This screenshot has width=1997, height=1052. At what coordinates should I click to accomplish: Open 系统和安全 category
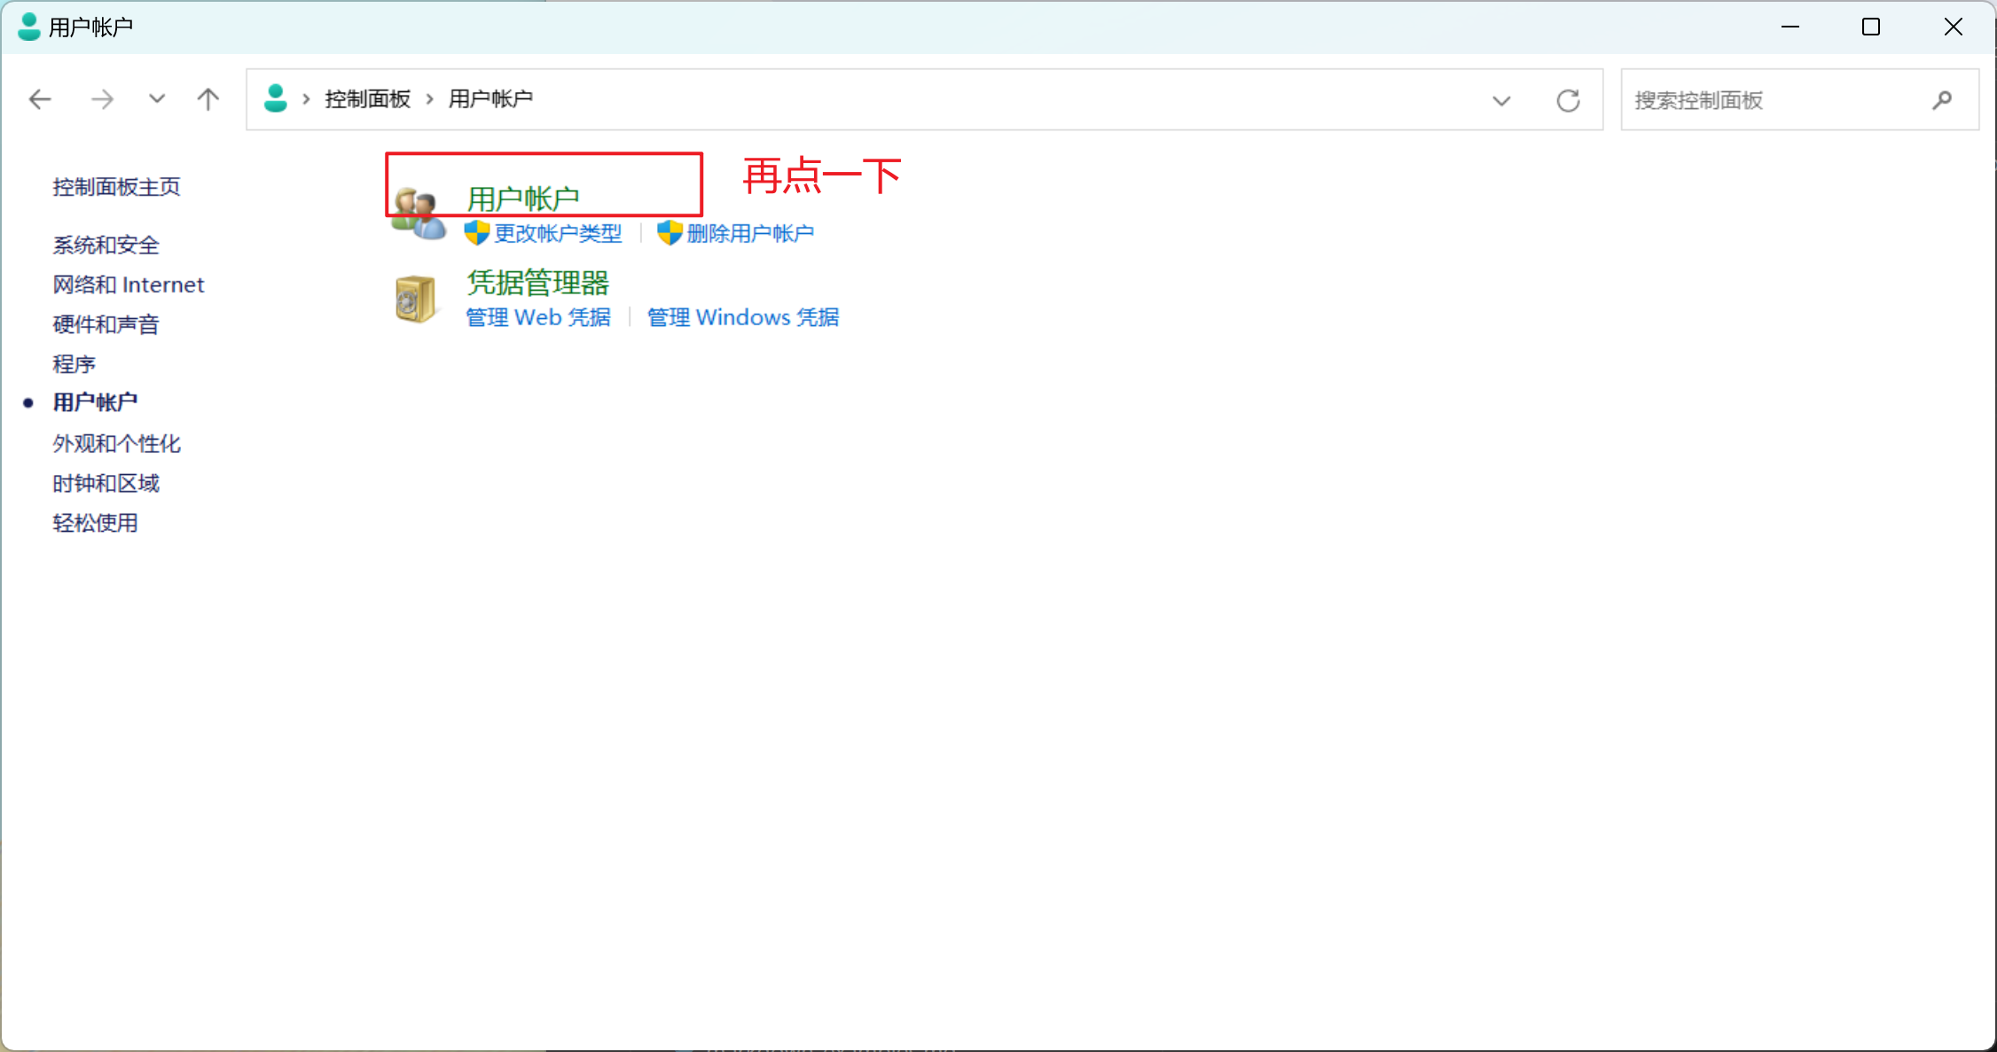[x=106, y=245]
